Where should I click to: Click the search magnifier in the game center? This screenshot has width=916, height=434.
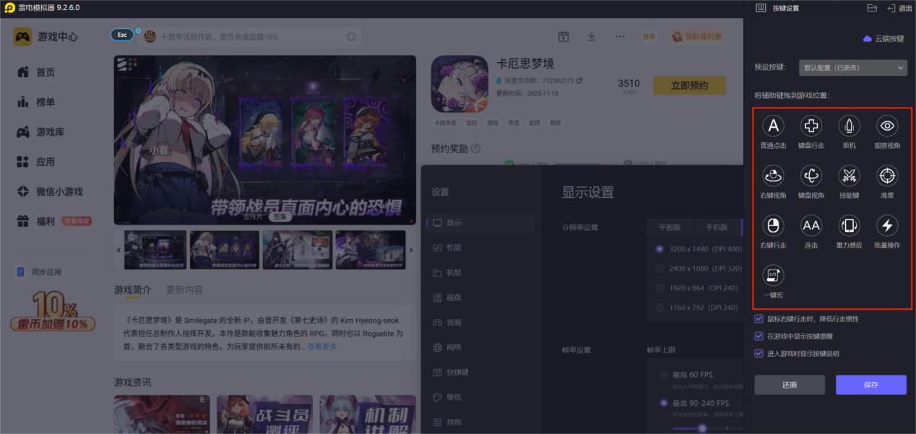click(351, 37)
